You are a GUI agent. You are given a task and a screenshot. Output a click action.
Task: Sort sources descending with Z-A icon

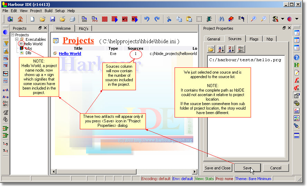(x=231, y=49)
